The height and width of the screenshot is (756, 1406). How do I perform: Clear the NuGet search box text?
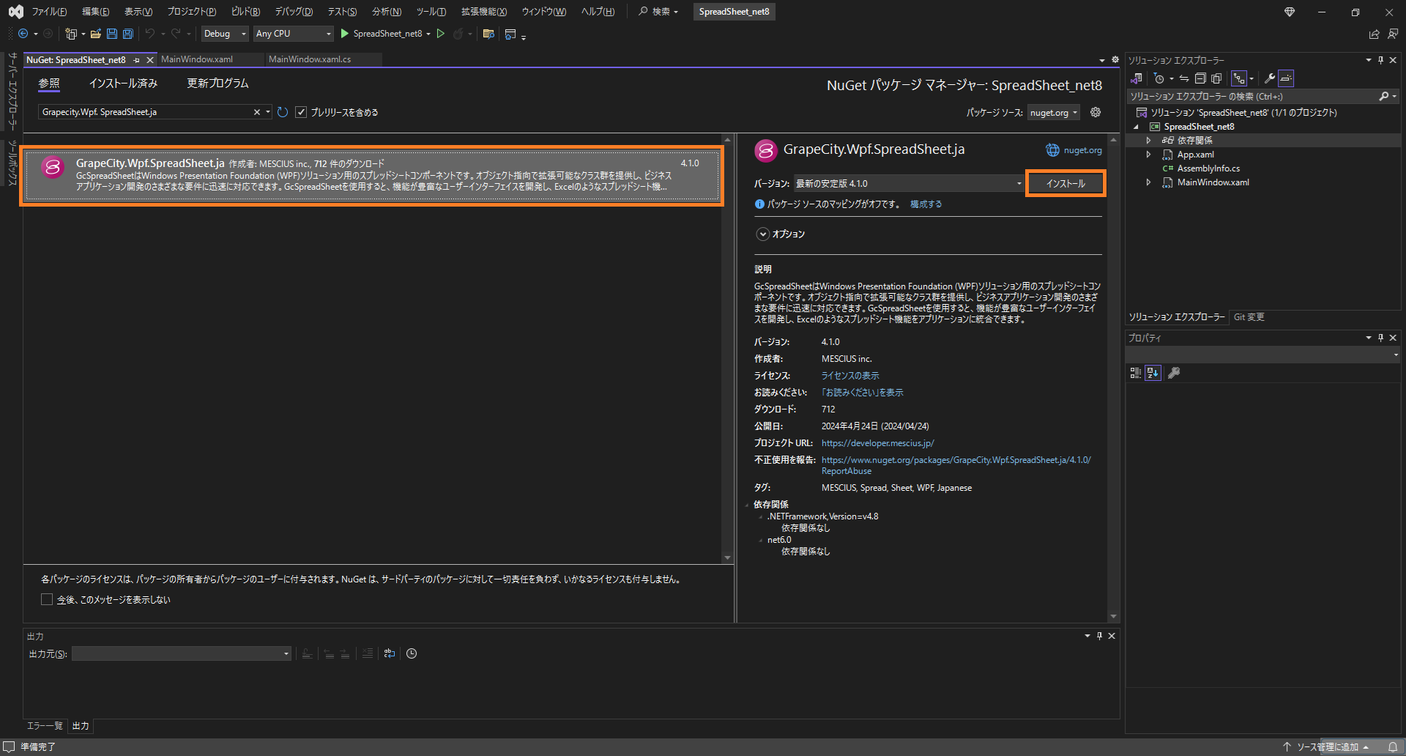click(x=257, y=112)
